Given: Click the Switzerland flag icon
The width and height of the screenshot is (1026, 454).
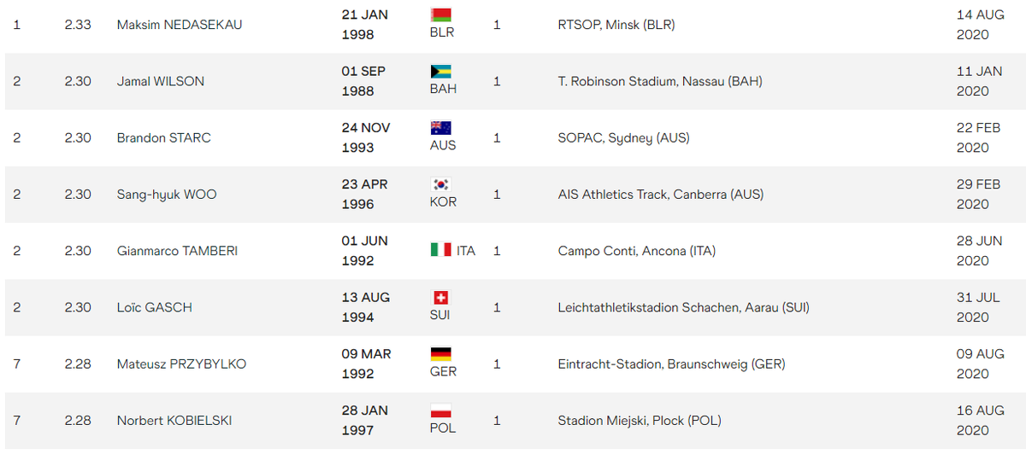Looking at the screenshot, I should point(440,297).
